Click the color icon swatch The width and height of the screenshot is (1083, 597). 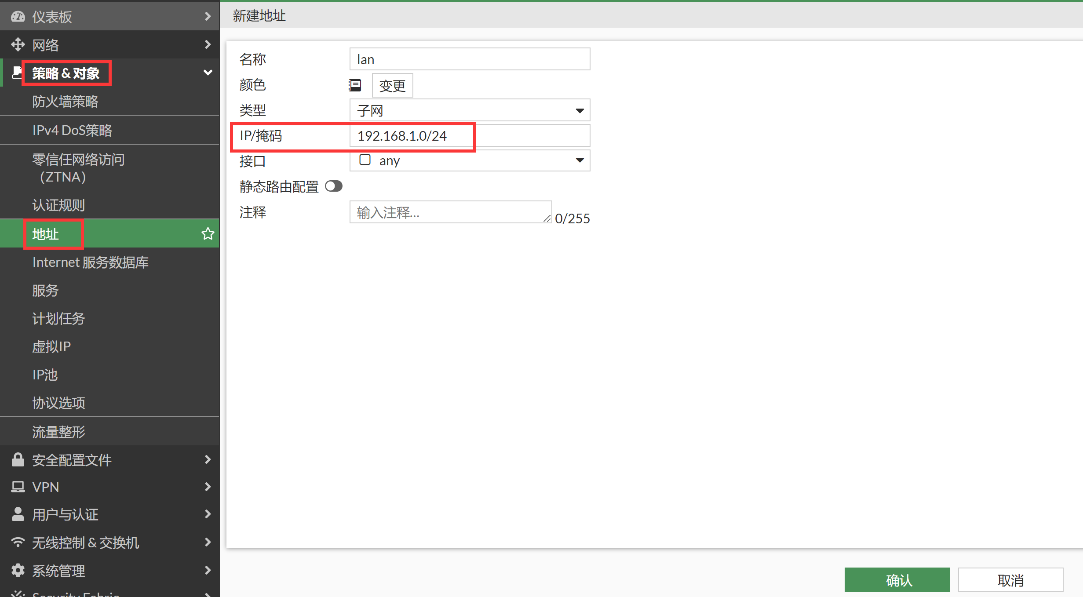(x=355, y=85)
